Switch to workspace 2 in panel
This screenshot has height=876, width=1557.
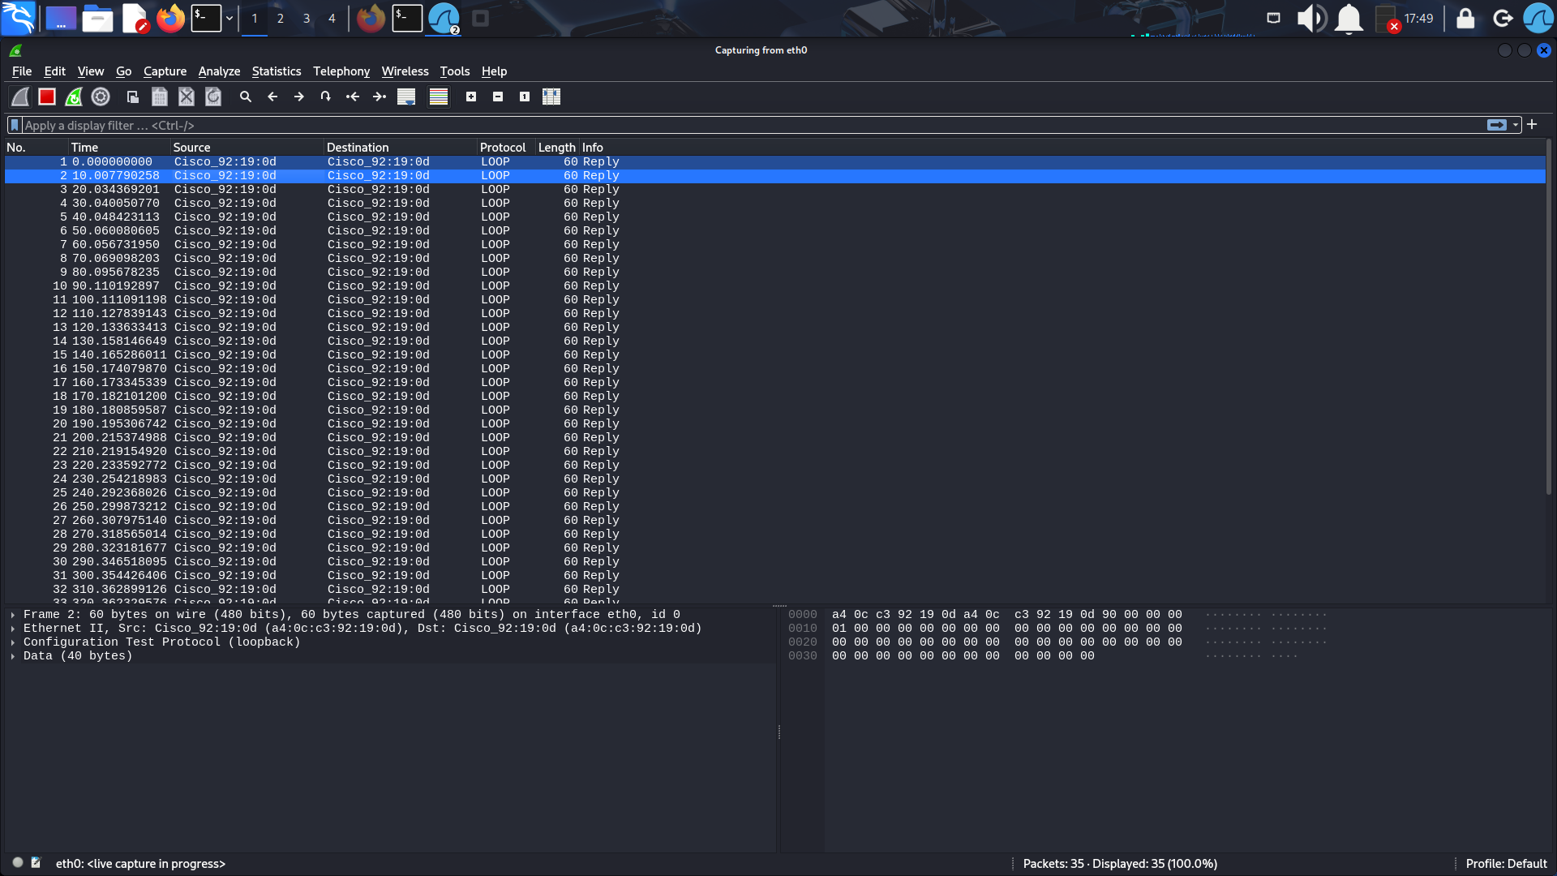pos(281,18)
